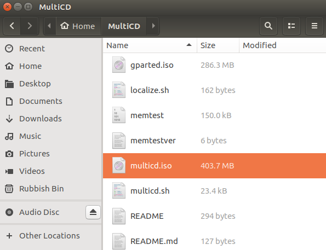Go forward with the right arrow button
This screenshot has width=326, height=250.
pos(30,26)
